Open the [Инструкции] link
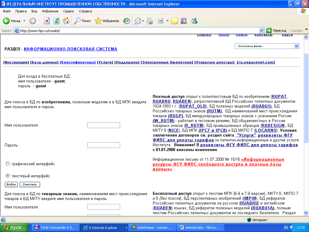309x232 pixels. 16,62
